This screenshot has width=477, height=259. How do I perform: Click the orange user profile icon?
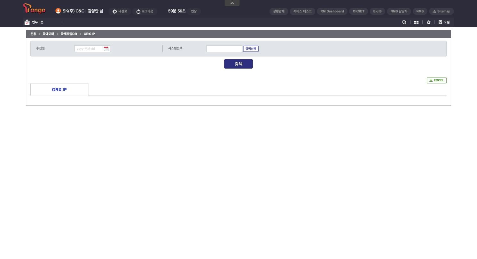click(x=58, y=11)
